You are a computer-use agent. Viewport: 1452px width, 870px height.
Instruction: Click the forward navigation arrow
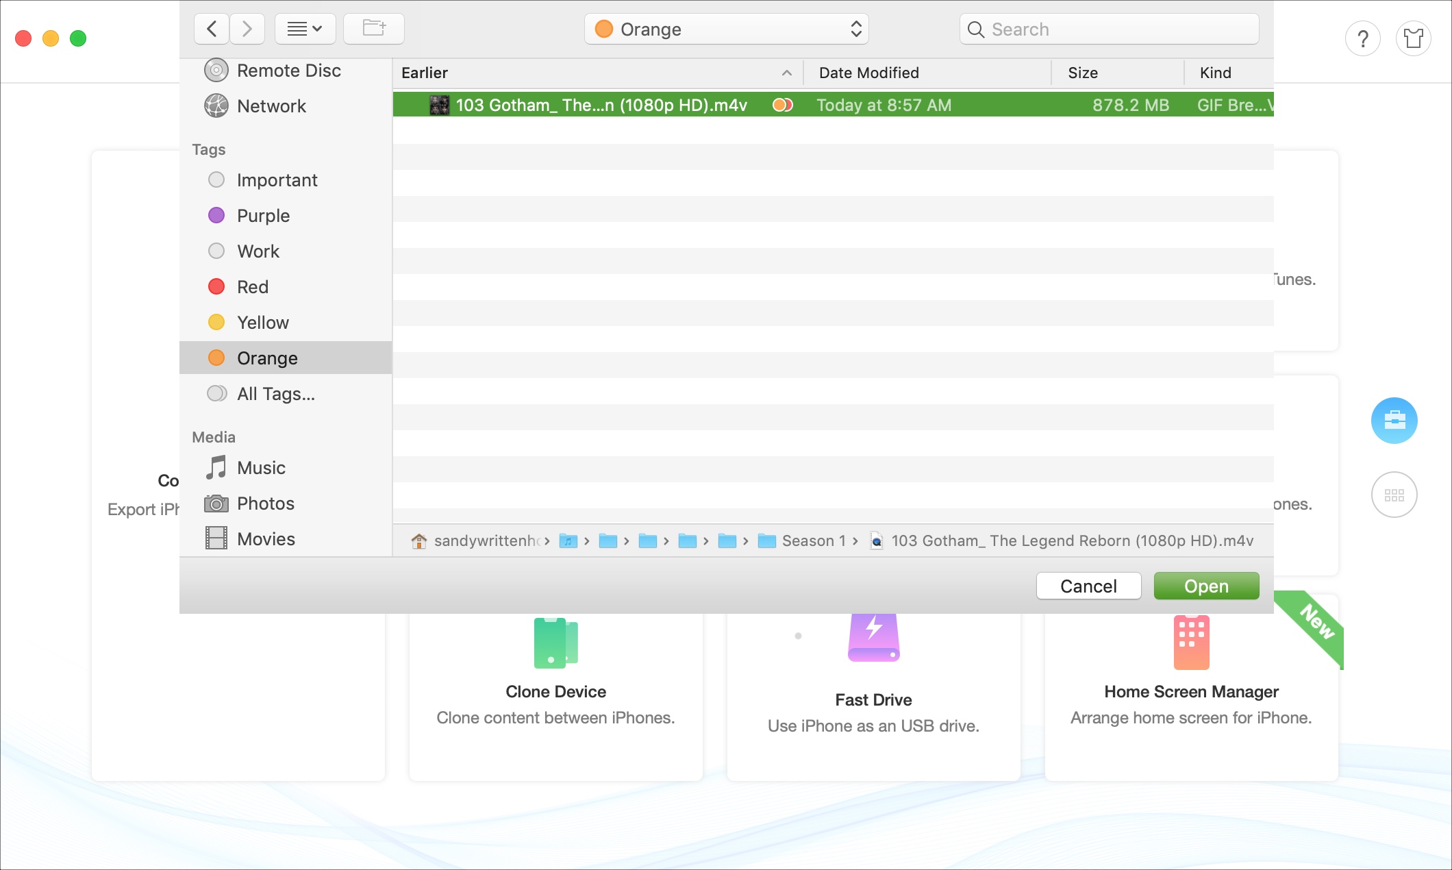pos(247,29)
